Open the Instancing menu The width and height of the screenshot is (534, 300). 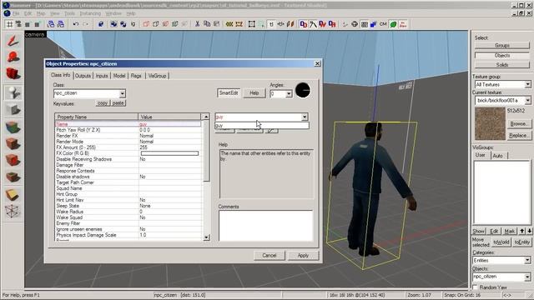click(x=90, y=13)
